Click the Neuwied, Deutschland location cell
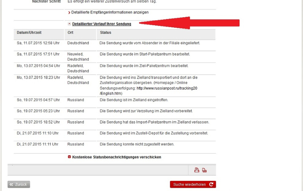Viewport: 303px width, 191px height. point(78,56)
